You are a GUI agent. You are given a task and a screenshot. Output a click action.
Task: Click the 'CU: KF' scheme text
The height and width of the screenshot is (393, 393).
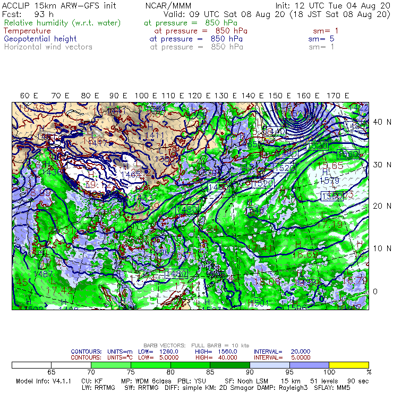[x=92, y=381]
